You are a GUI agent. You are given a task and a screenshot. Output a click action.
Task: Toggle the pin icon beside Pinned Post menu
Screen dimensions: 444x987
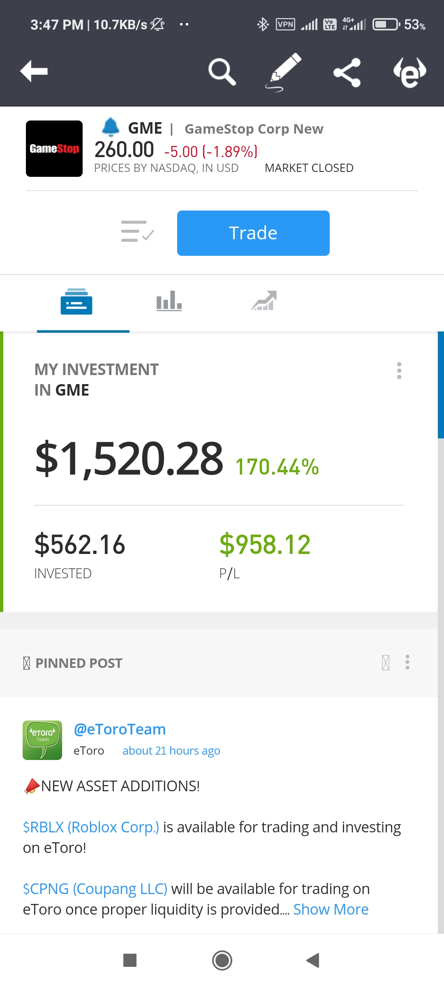pyautogui.click(x=386, y=663)
